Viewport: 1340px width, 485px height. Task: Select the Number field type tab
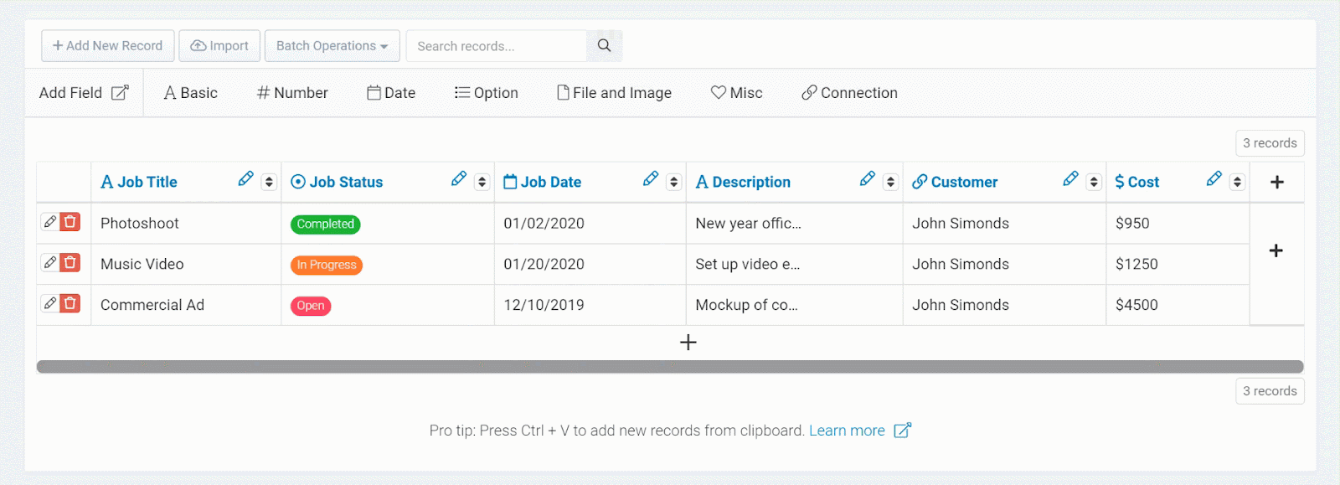pos(292,93)
